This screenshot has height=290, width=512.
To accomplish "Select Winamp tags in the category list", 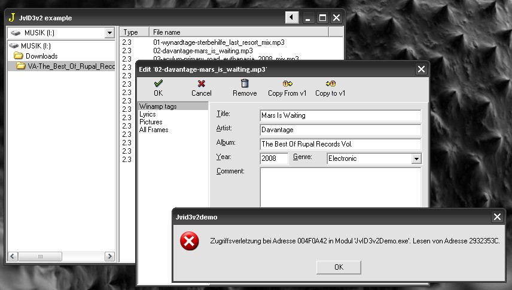I will click(158, 106).
